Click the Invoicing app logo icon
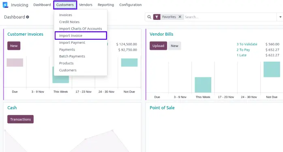Image resolution: width=283 pixels, height=152 pixels. pyautogui.click(x=5, y=5)
